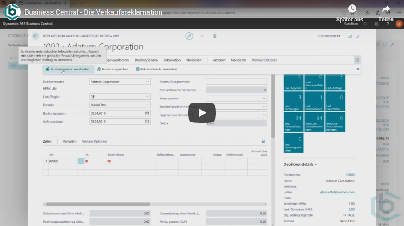Add a new document with the plus icon
The width and height of the screenshot is (404, 226).
pyautogui.click(x=202, y=36)
